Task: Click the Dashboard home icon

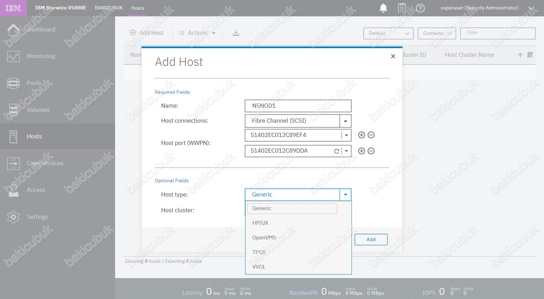Action: 13,30
